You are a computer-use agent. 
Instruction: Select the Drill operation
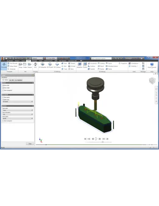(x=35, y=65)
